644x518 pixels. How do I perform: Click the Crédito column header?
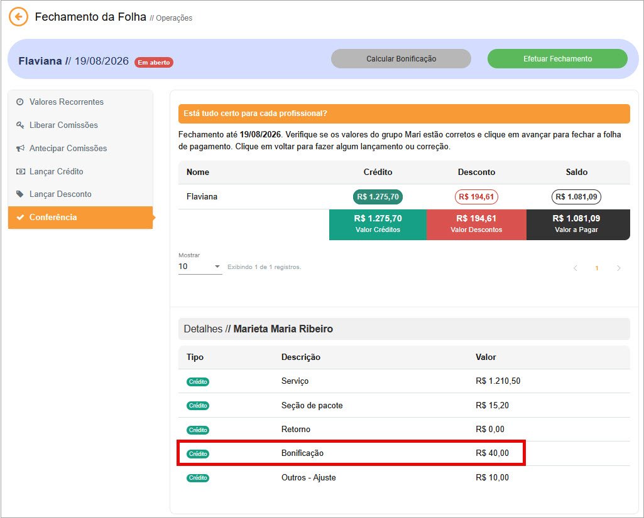click(378, 172)
